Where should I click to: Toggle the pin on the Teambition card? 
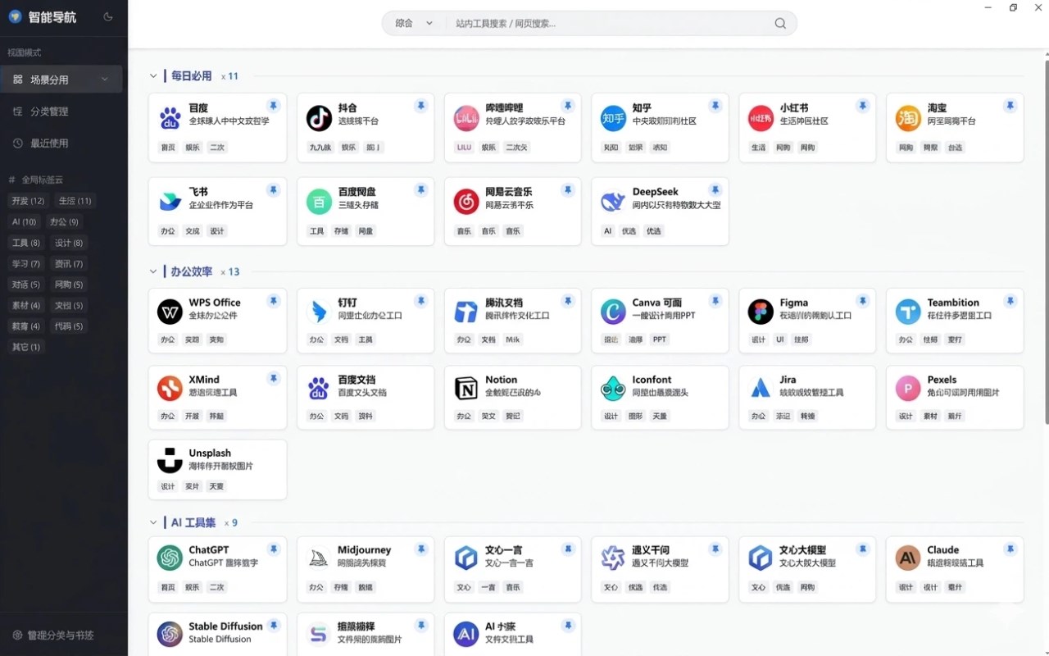click(x=1010, y=301)
